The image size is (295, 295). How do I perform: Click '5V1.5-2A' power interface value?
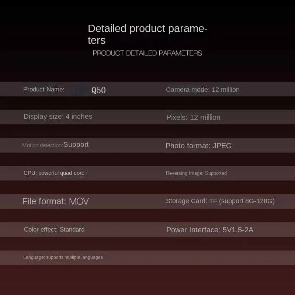pos(238,230)
